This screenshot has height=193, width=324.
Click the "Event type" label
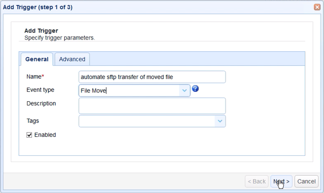(40, 90)
